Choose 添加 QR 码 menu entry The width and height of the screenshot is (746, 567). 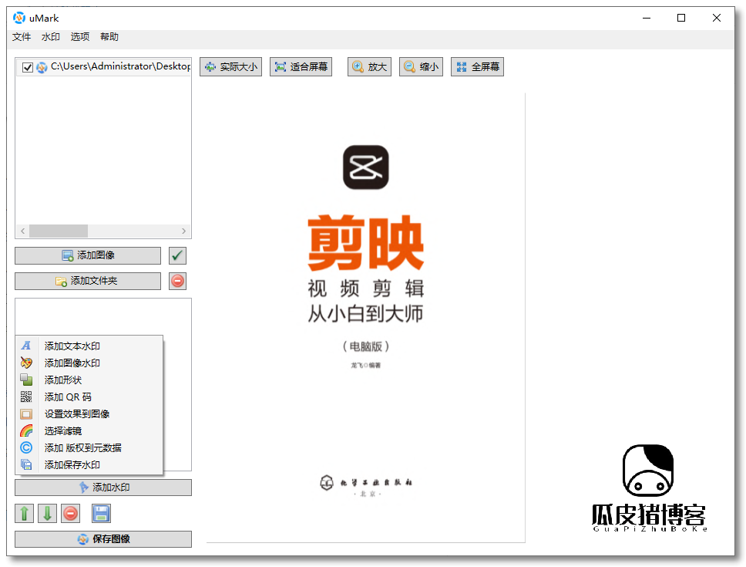(x=68, y=397)
